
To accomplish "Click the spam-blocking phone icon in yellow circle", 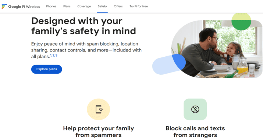I will pos(99,109).
